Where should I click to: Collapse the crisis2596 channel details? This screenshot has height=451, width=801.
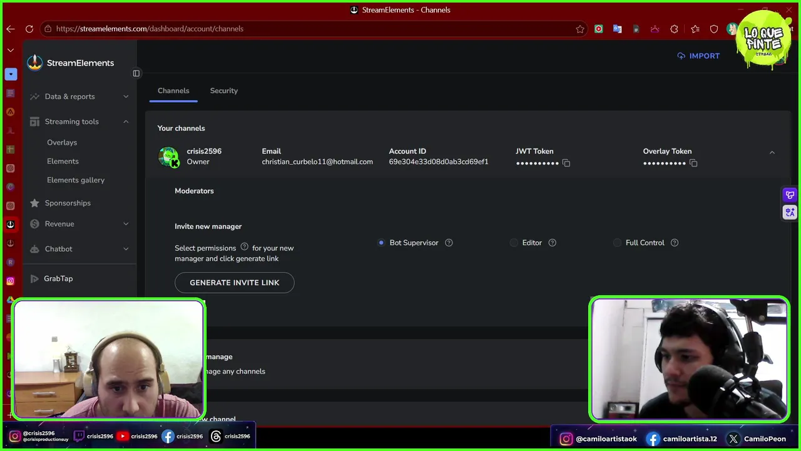pos(772,152)
